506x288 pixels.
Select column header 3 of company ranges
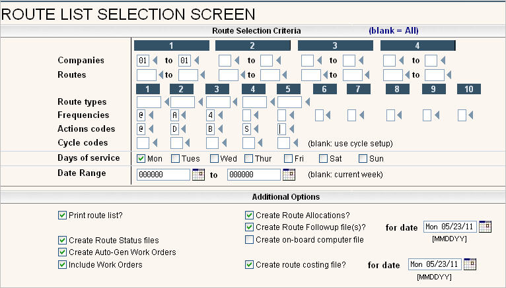click(336, 45)
